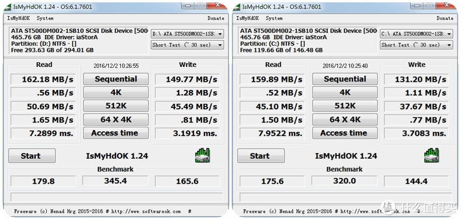
Task: Click the Donate menu in the left window
Action: pos(216,18)
